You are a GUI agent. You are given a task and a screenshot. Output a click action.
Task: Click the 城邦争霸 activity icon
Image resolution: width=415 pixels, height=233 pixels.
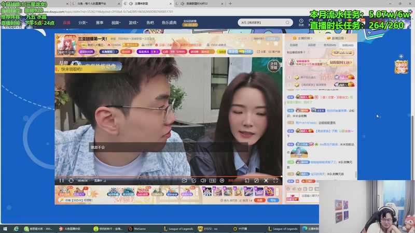coord(113,191)
